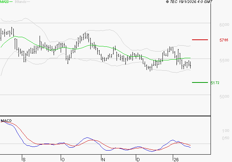Viewport: 232px width, 162px height.
Task: Click the S month marker on time axis
Action: tap(24, 160)
